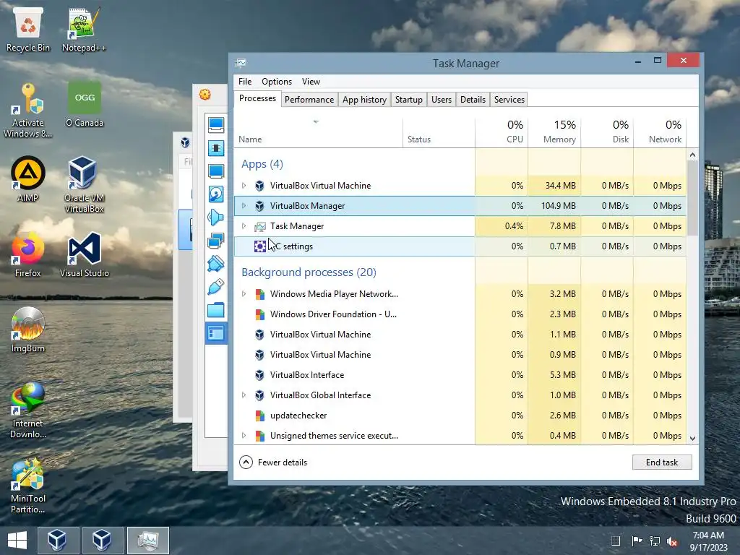The width and height of the screenshot is (740, 555).
Task: Open the muted volume tray icon
Action: click(672, 541)
